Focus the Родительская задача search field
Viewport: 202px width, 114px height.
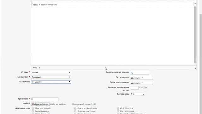pyautogui.click(x=140, y=73)
